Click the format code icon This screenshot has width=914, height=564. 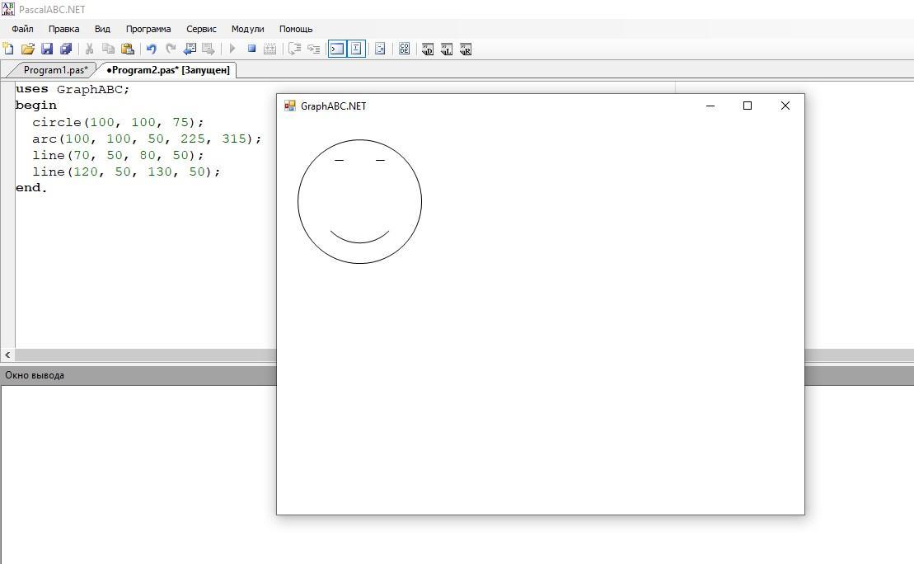click(380, 49)
